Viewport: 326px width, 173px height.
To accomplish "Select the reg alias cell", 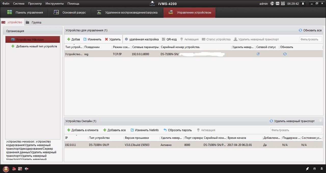I will 86,54.
